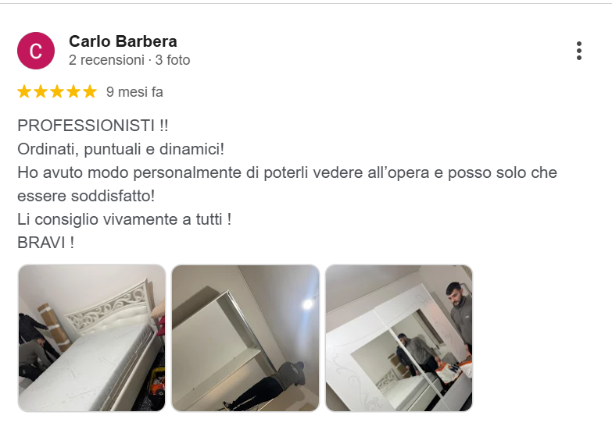Image resolution: width=612 pixels, height=426 pixels.
Task: Select the fourth rating star
Action: 73,92
